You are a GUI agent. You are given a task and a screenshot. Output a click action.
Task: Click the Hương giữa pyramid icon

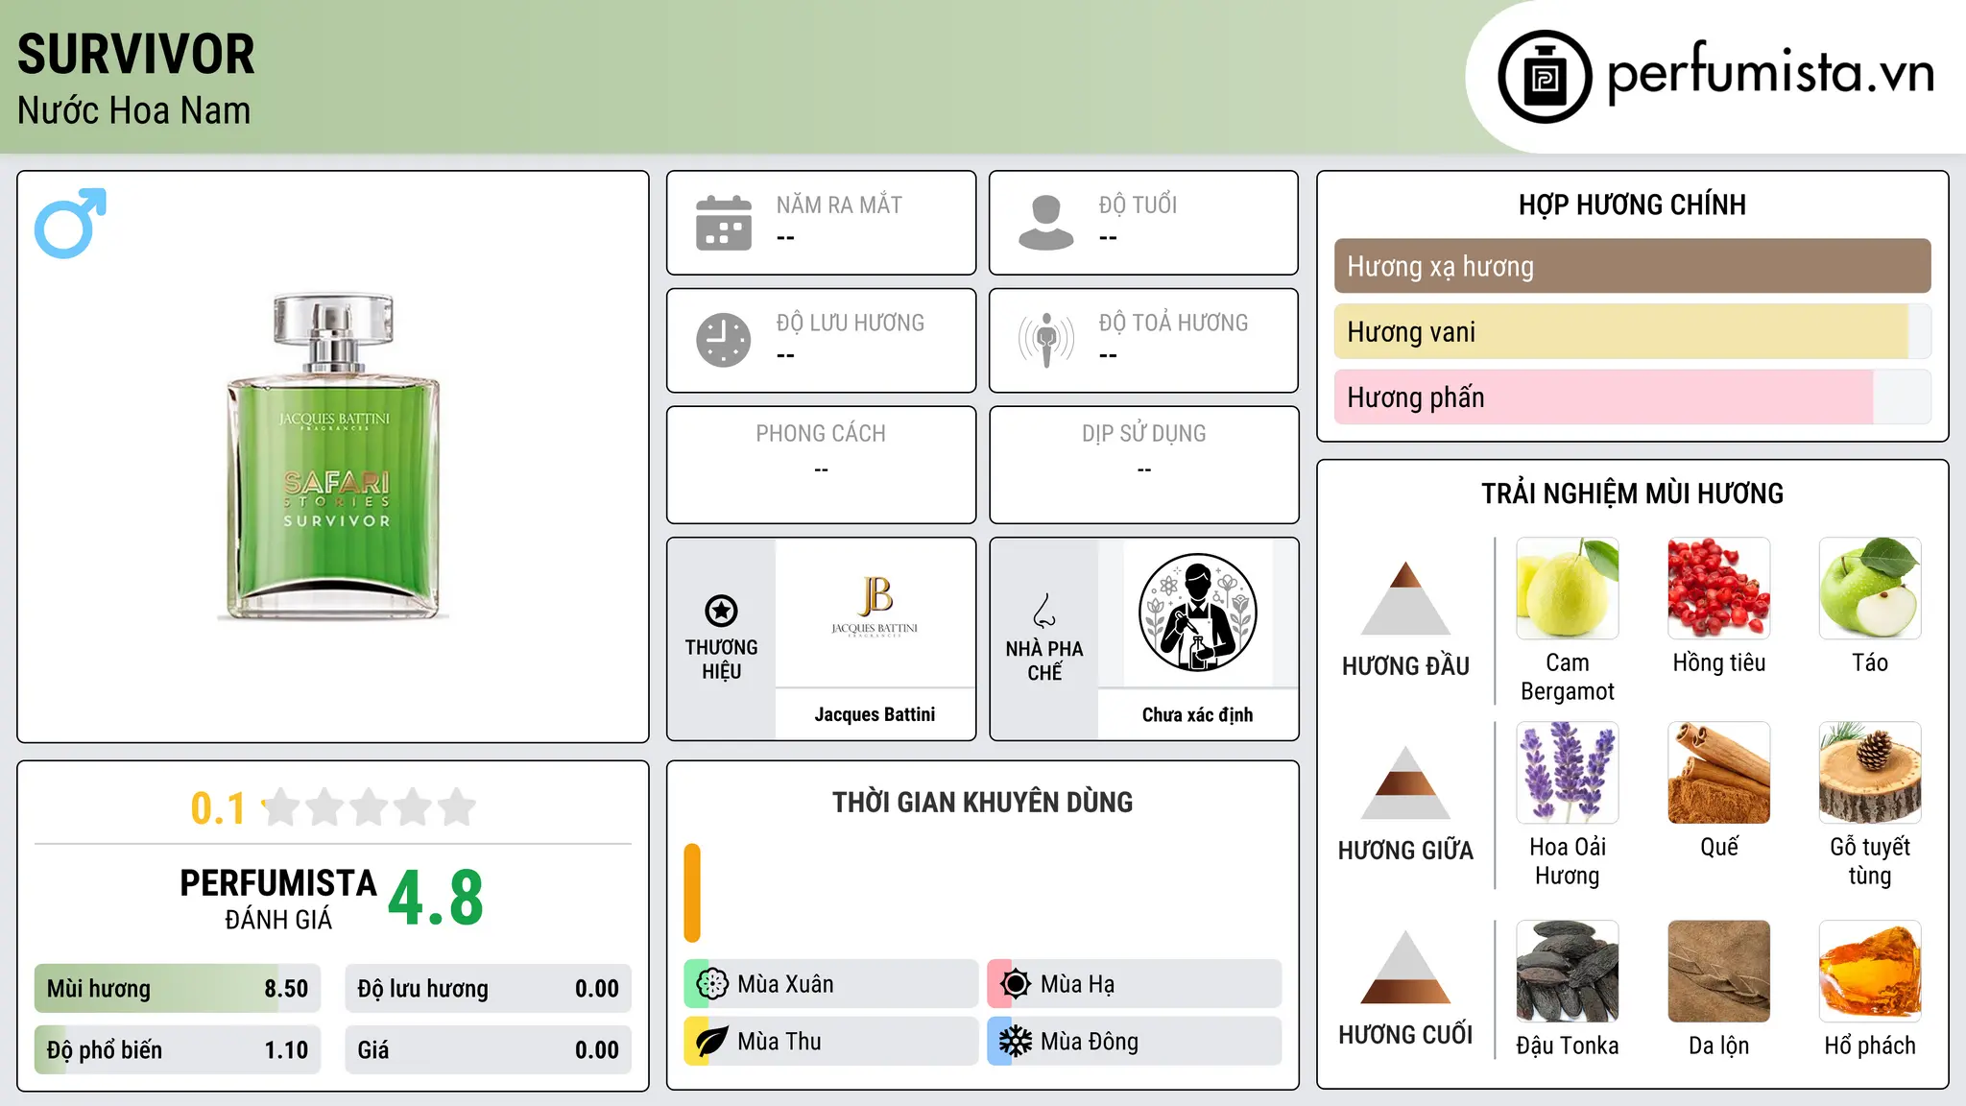(1405, 782)
